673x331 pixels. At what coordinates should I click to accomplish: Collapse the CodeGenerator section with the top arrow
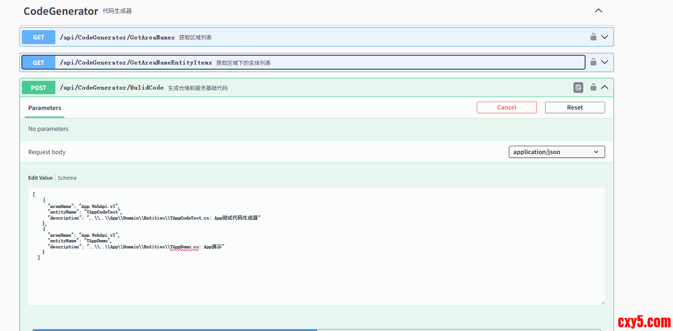(x=599, y=11)
